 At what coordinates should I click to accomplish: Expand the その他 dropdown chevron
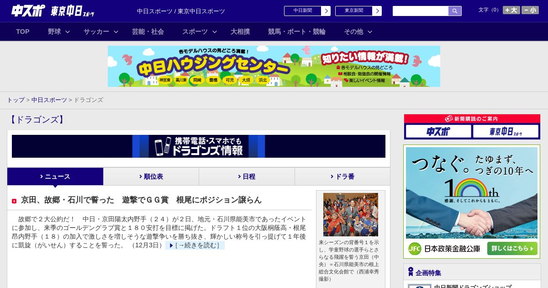(370, 32)
